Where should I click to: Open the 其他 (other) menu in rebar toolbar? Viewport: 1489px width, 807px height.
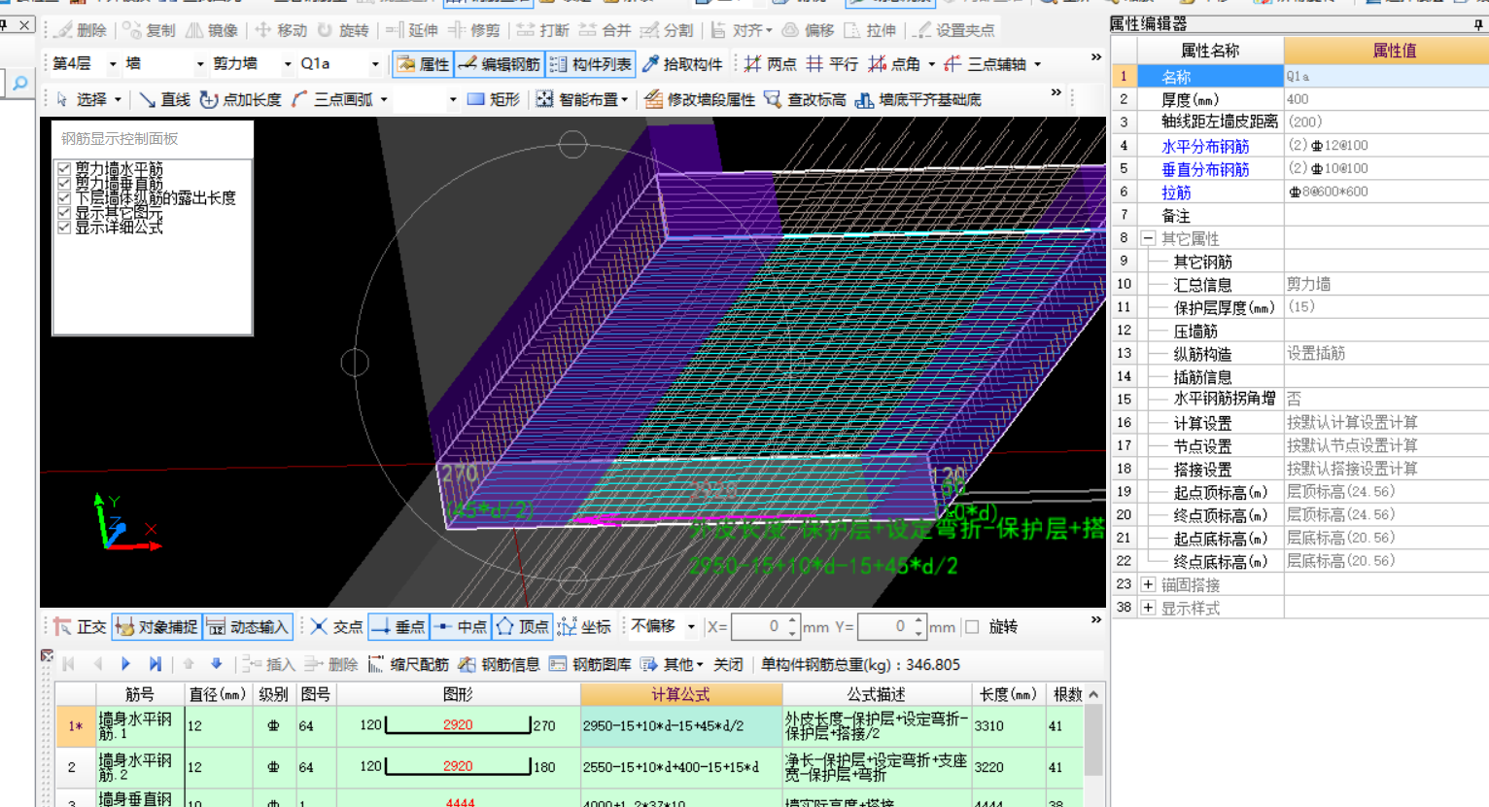pos(673,664)
